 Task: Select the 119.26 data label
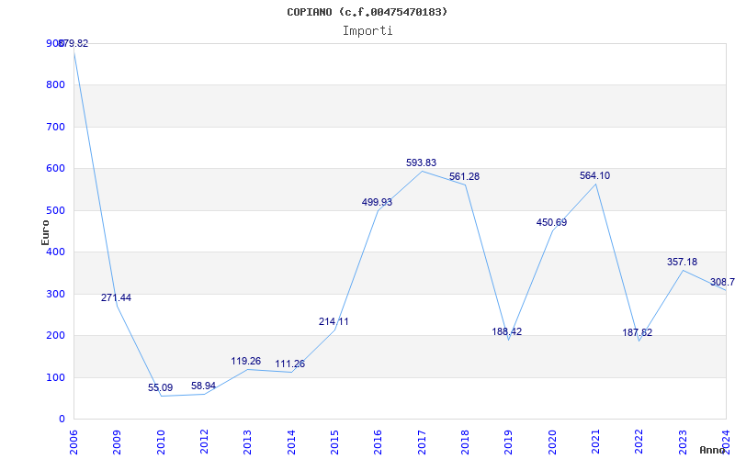pyautogui.click(x=245, y=361)
